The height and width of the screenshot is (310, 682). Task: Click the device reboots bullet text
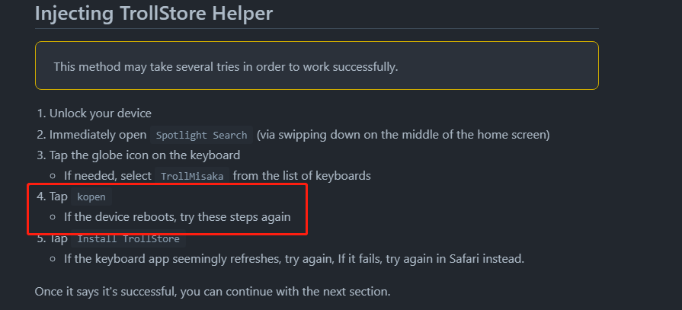pyautogui.click(x=177, y=216)
